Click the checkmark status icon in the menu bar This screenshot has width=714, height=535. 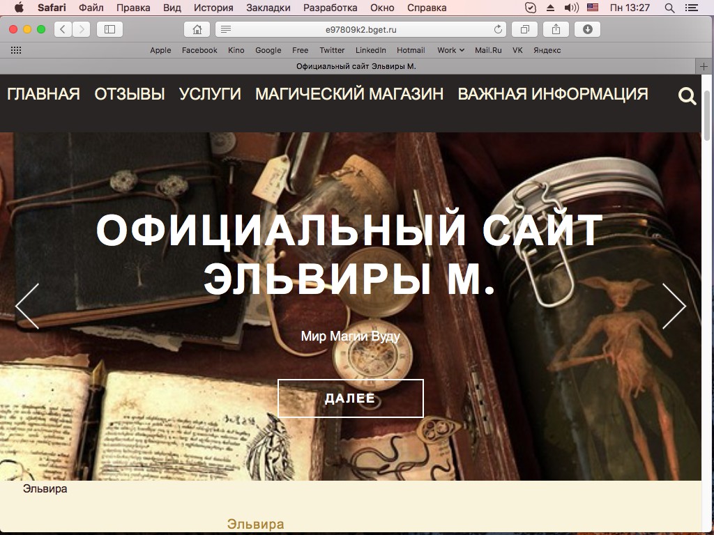[x=531, y=8]
